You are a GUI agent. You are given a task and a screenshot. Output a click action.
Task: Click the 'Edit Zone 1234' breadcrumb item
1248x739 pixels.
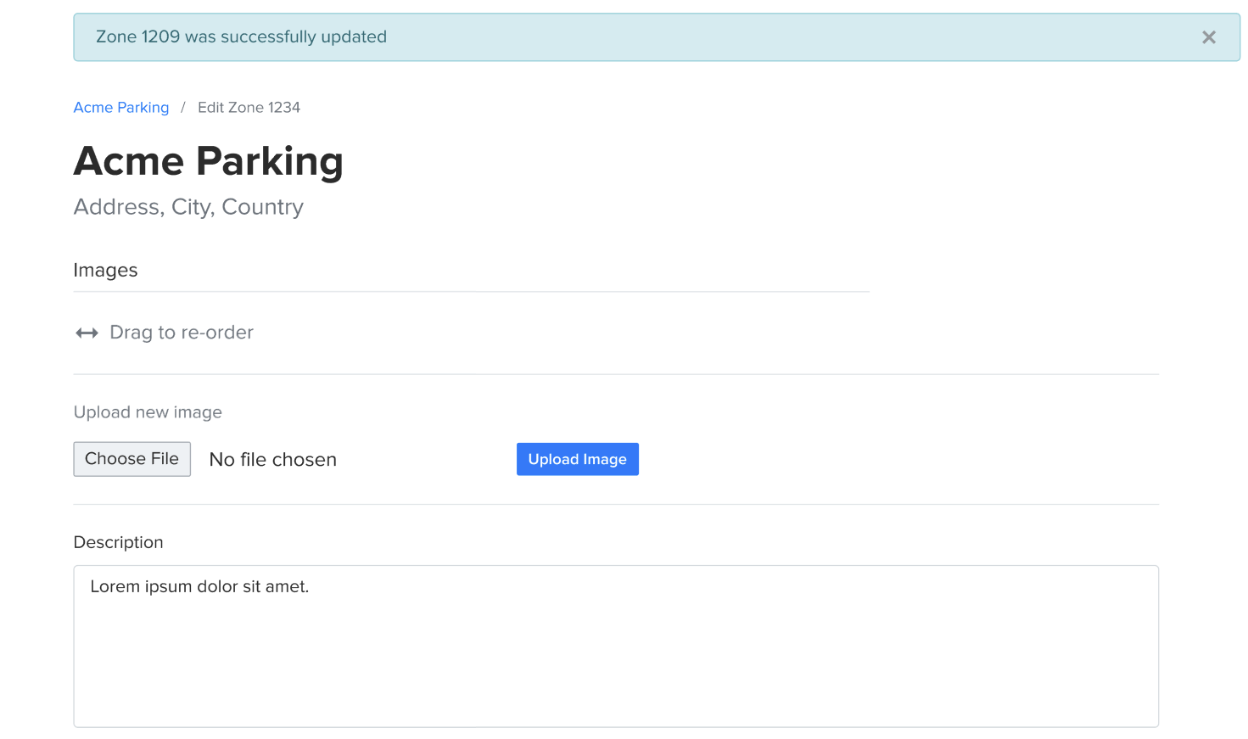click(249, 108)
